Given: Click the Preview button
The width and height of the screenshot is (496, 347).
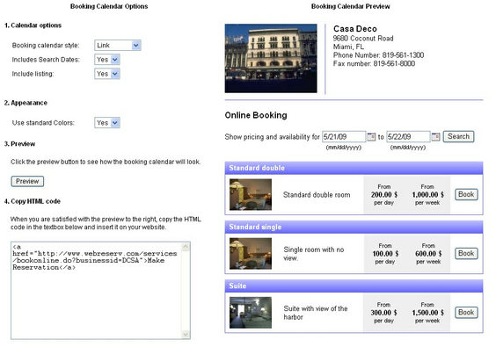Looking at the screenshot, I should tap(27, 181).
